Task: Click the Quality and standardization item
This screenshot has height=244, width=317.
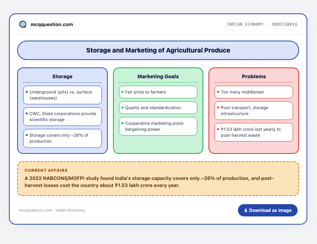Action: [158, 108]
